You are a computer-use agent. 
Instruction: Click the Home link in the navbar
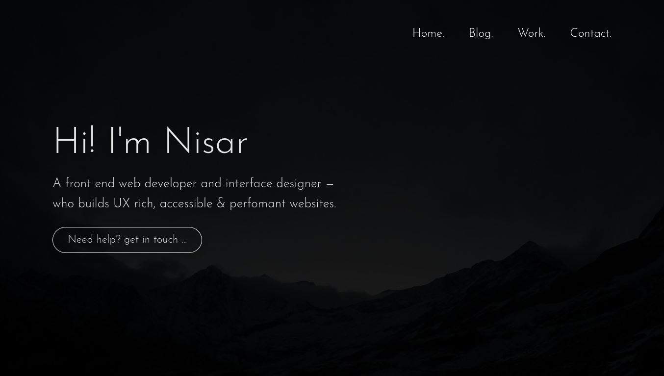[428, 33]
